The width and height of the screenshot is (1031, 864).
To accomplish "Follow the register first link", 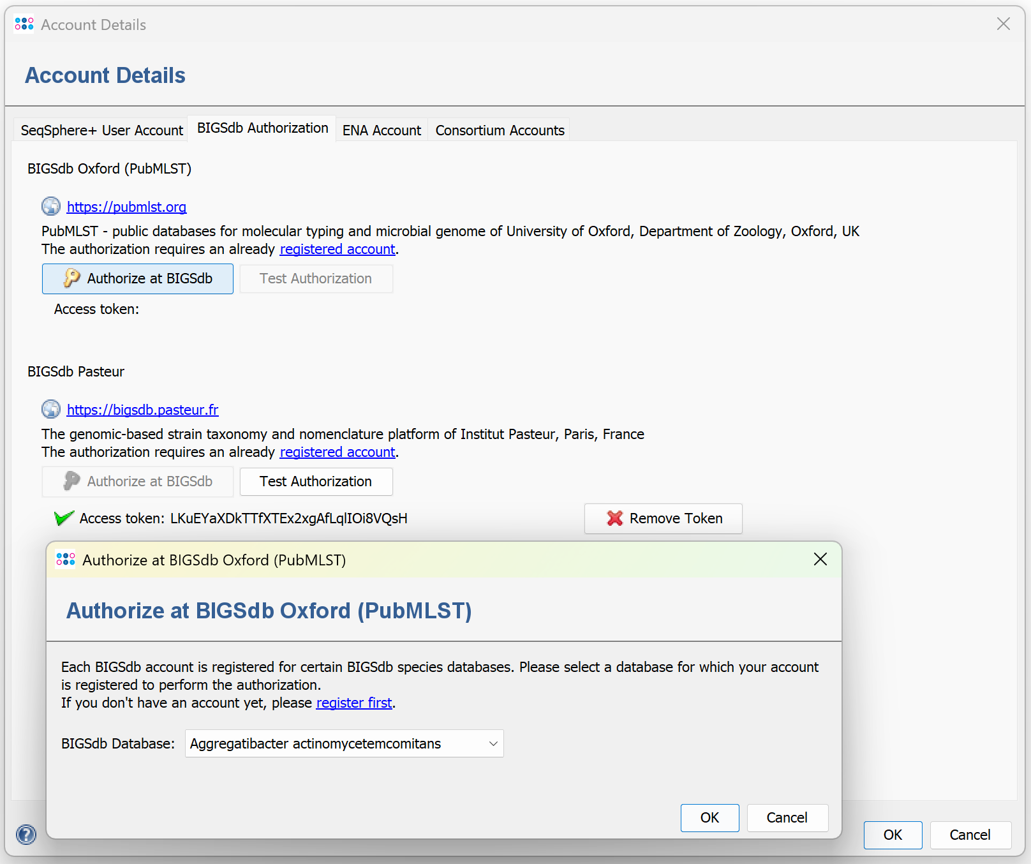I will tap(354, 703).
